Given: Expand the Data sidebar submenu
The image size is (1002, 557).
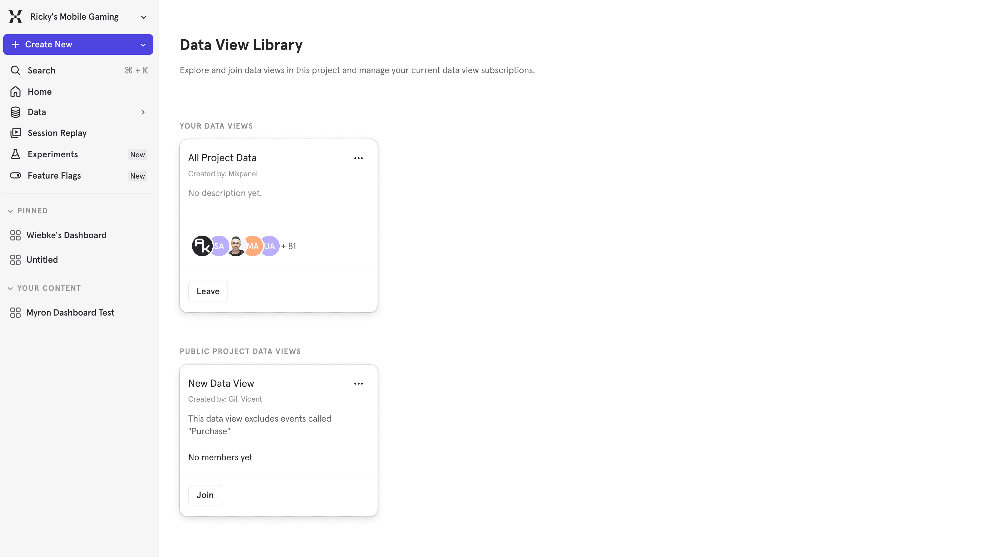Looking at the screenshot, I should [x=143, y=112].
